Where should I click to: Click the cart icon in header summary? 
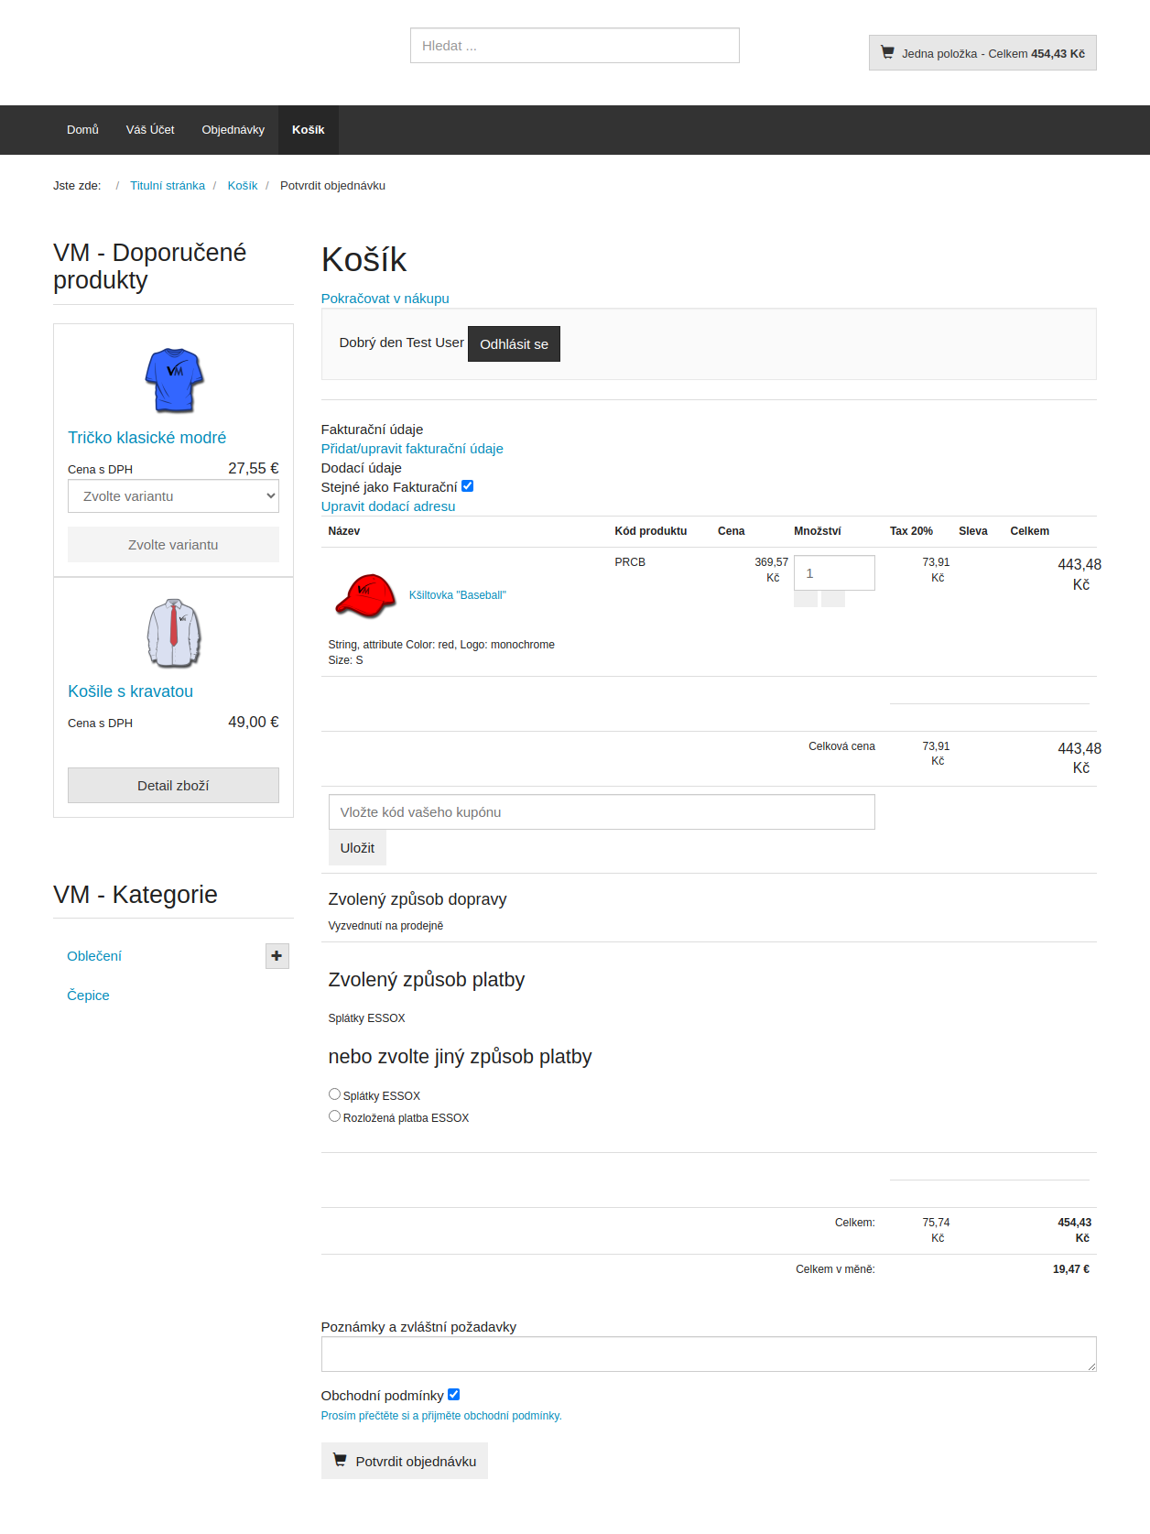click(887, 52)
